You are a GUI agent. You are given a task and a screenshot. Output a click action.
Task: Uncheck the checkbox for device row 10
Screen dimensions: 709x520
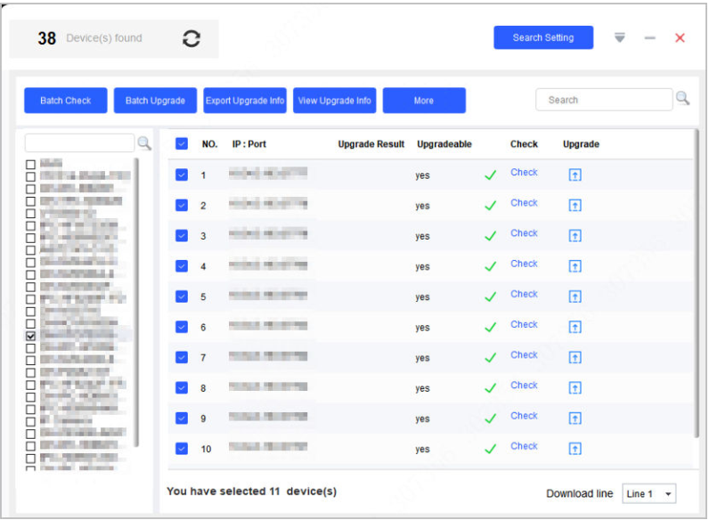(x=182, y=449)
